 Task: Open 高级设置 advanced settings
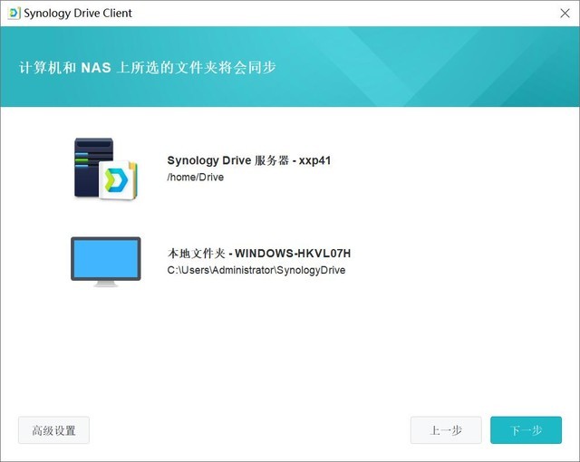(x=53, y=430)
